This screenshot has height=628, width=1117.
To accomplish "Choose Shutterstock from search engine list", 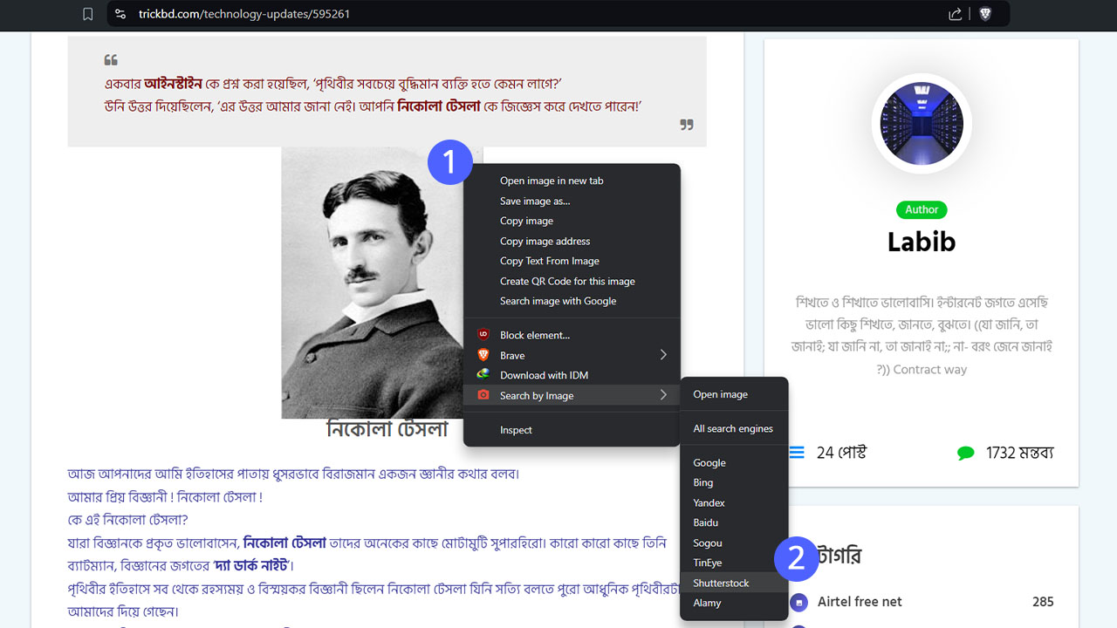I will (x=721, y=583).
